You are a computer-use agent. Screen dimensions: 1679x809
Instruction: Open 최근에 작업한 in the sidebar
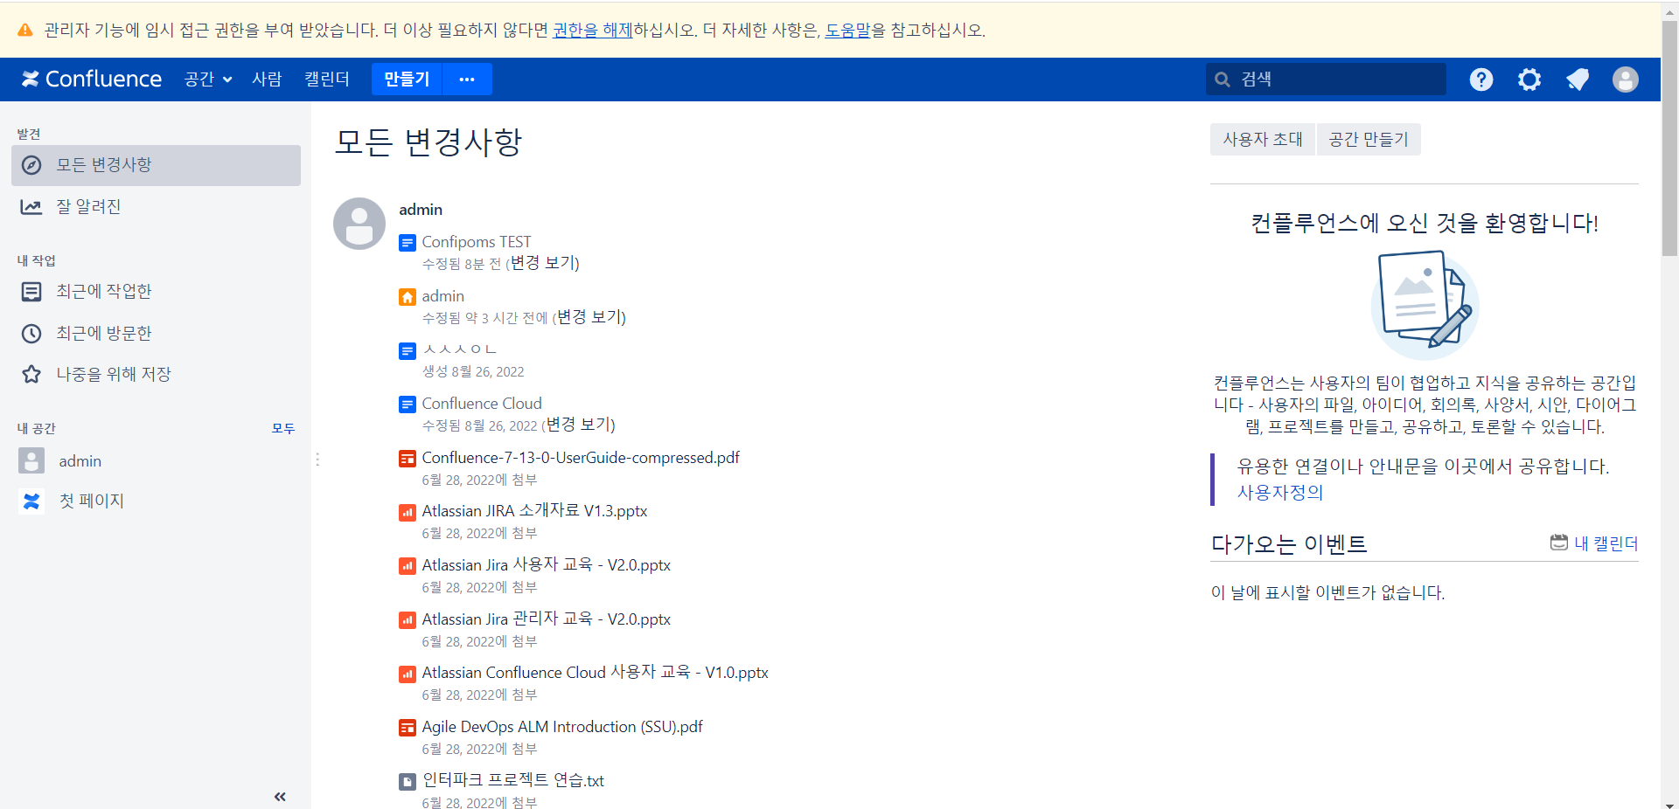click(156, 292)
